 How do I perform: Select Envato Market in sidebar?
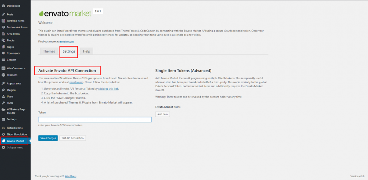pyautogui.click(x=15, y=141)
